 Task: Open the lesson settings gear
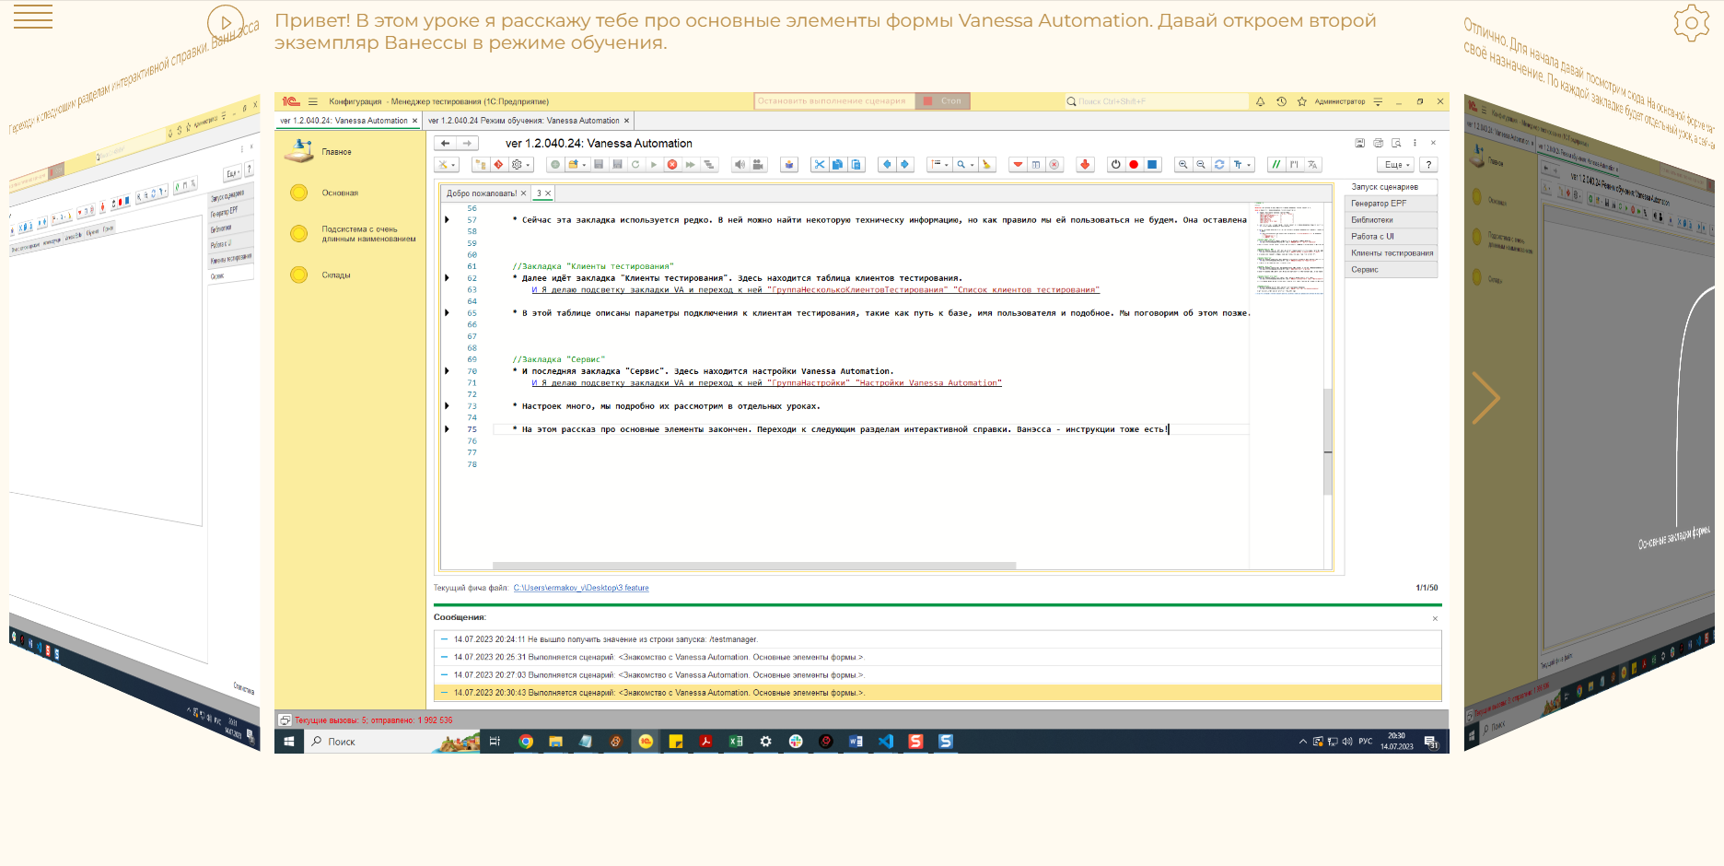[x=1691, y=23]
